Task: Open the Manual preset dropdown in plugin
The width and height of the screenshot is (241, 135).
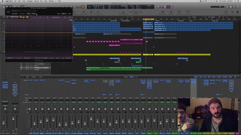Action: [24, 11]
